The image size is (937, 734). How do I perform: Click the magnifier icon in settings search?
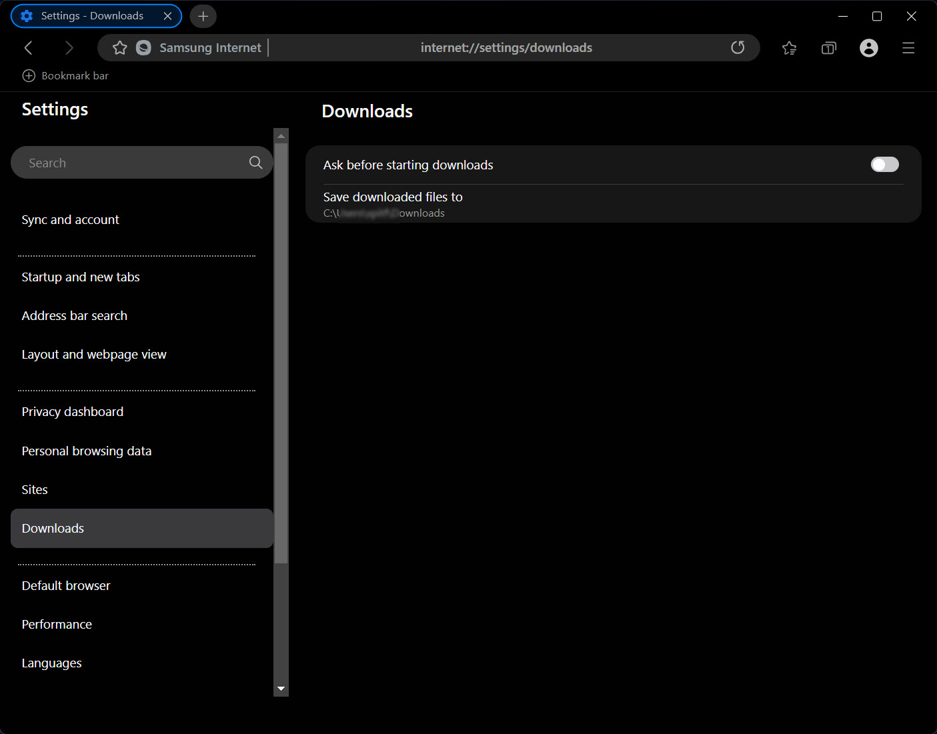coord(255,163)
